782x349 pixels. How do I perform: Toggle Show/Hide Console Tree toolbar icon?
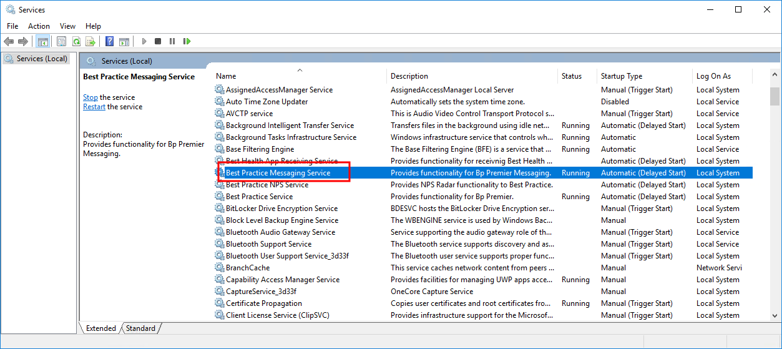tap(42, 42)
